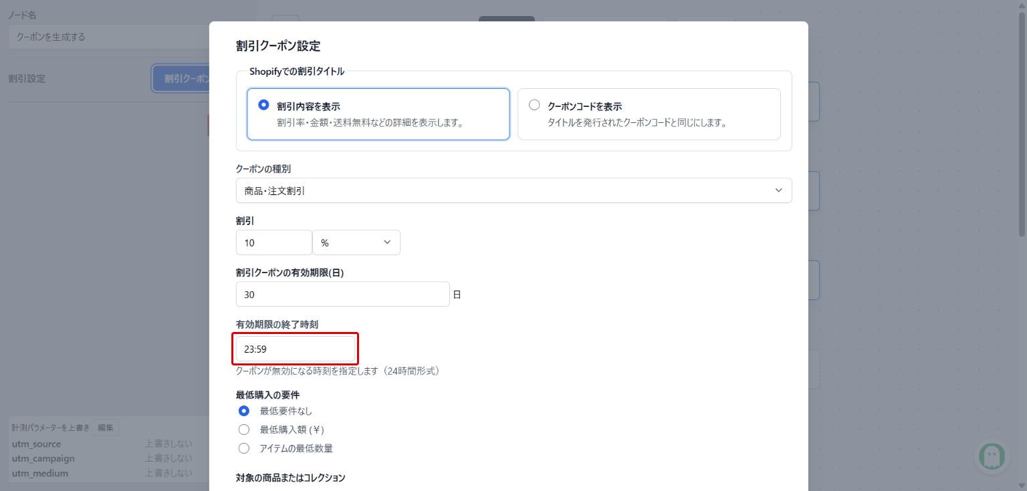Click the 有効期限の終了時刻 field showing 23:59

(296, 349)
